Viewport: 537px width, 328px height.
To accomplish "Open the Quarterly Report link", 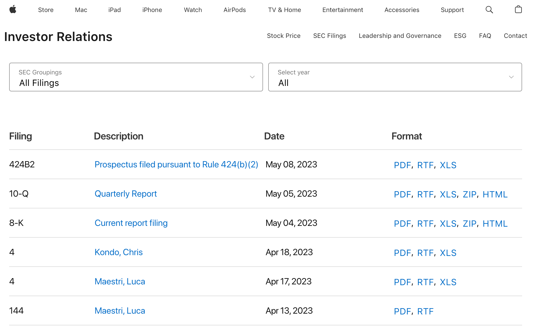I will coord(126,194).
